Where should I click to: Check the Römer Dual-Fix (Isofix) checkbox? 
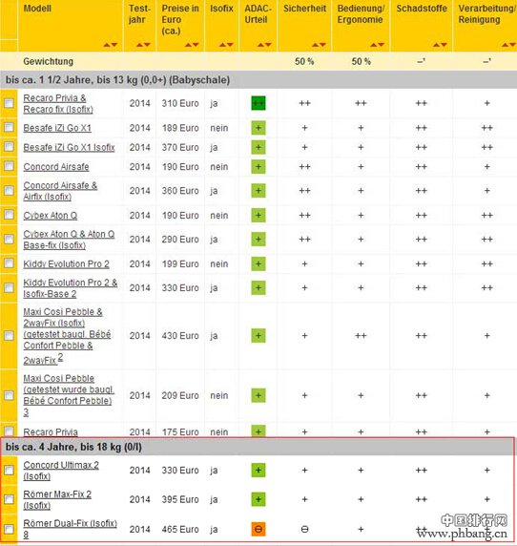point(9,529)
